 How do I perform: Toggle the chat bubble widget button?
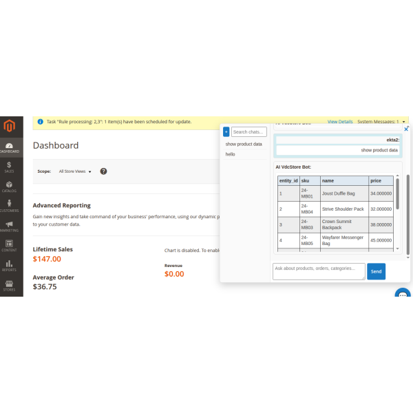(x=403, y=295)
